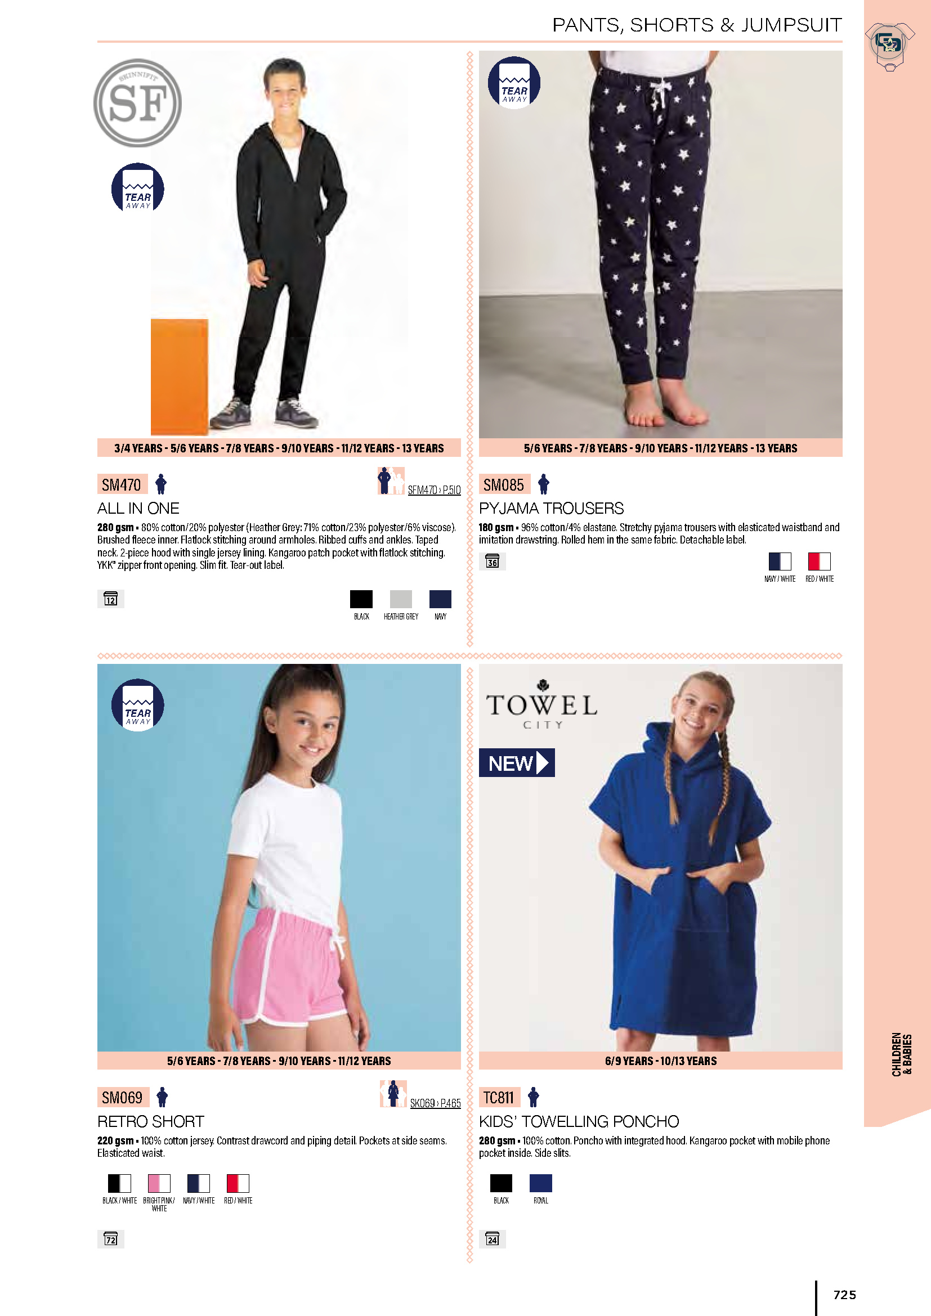This screenshot has width=931, height=1316.
Task: Click the pack quantity 72 box icon
Action: coord(111,1238)
